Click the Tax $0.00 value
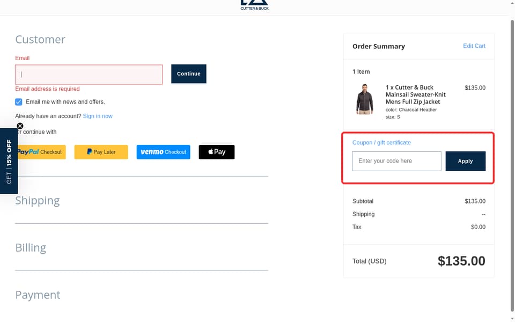 click(x=478, y=227)
